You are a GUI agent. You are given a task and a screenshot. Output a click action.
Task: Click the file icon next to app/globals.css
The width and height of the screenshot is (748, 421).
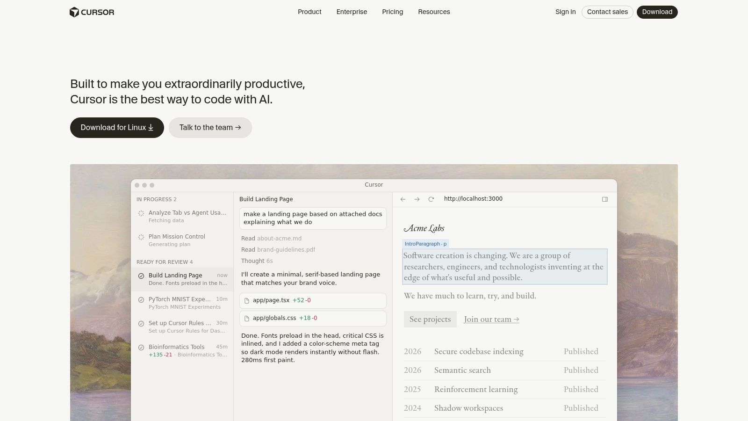pos(247,319)
